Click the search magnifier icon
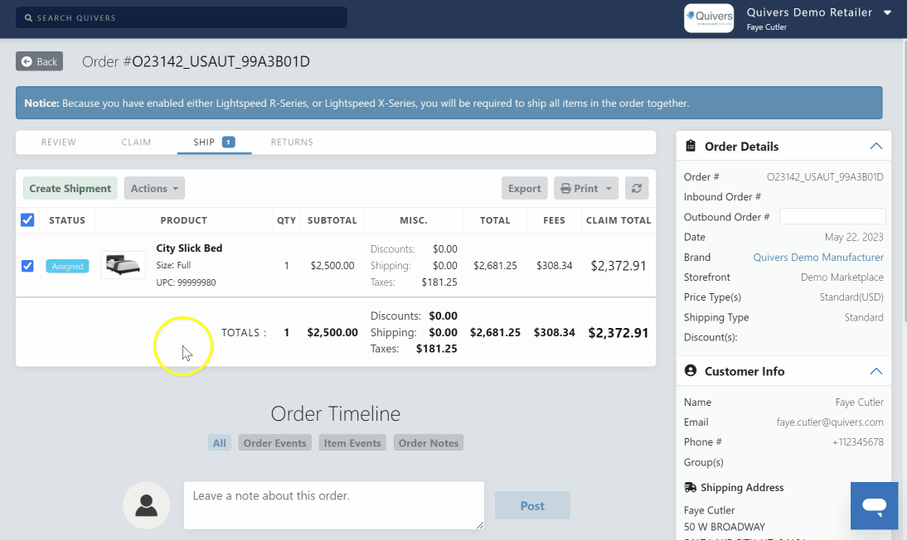Screen dimensions: 907x540 tap(28, 17)
